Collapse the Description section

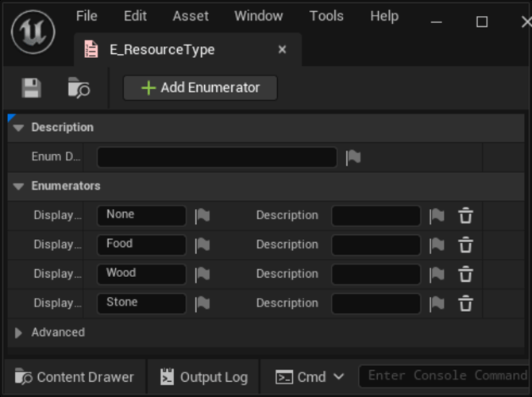(x=19, y=128)
